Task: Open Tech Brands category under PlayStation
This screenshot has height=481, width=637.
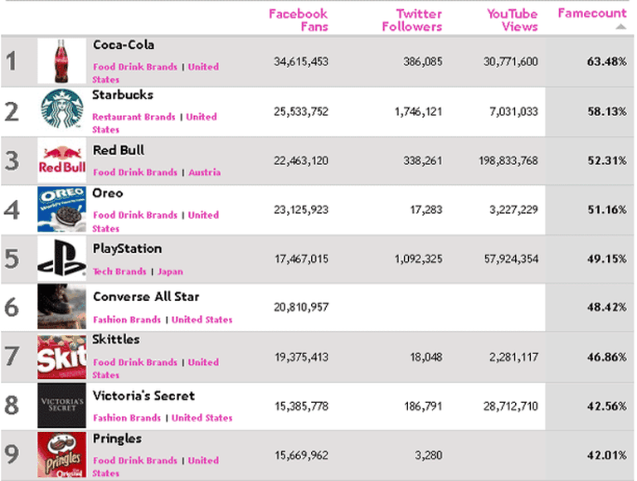Action: 119,271
